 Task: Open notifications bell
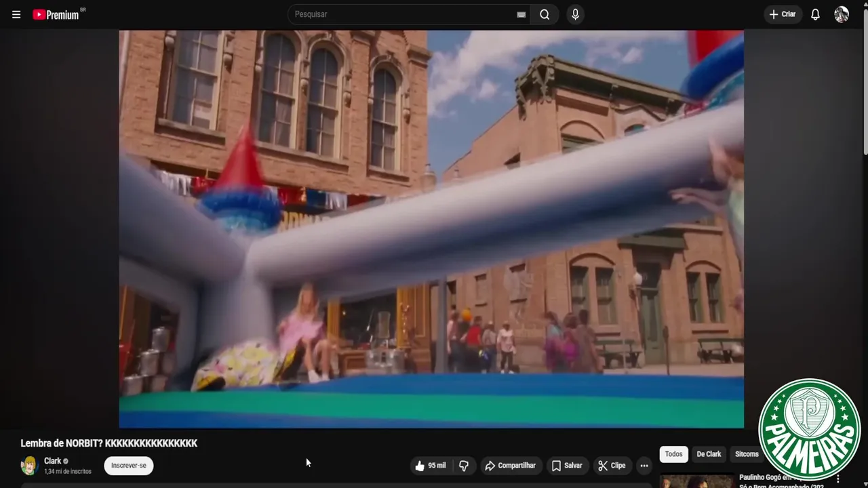click(x=815, y=14)
